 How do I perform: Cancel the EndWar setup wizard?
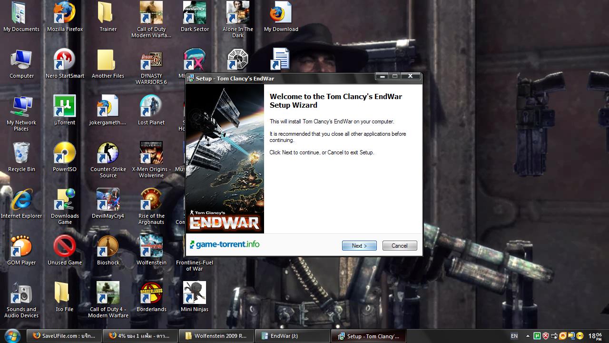[x=400, y=246]
